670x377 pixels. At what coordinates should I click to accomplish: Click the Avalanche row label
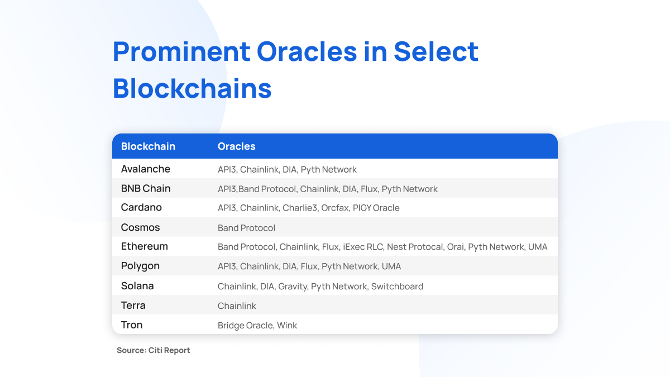pyautogui.click(x=146, y=169)
